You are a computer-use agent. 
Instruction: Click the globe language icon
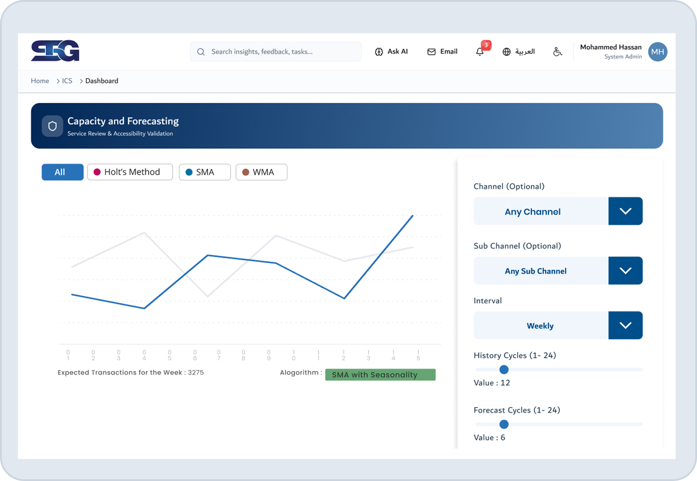(507, 52)
